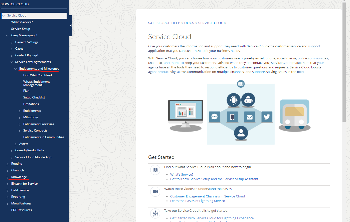Expand the Entitlements subtree chevron
The height and width of the screenshot is (222, 350).
(x=20, y=111)
